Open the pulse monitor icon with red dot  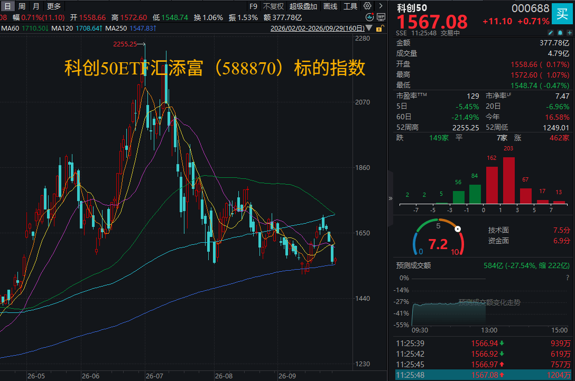[369, 17]
